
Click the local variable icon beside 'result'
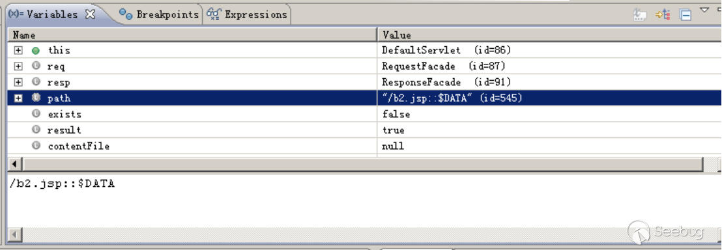coord(36,130)
